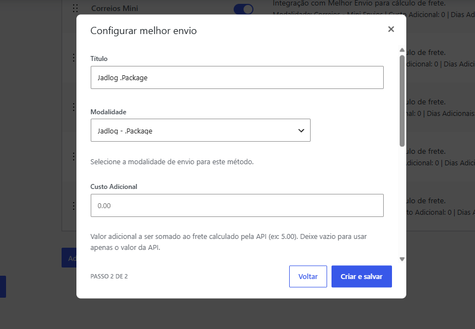The width and height of the screenshot is (475, 329).
Task: Click the chevron arrow in Modalidade field
Action: (x=301, y=131)
